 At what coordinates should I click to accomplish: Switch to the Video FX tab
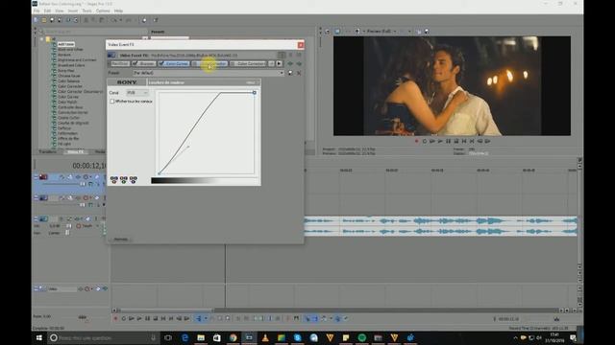coord(75,151)
